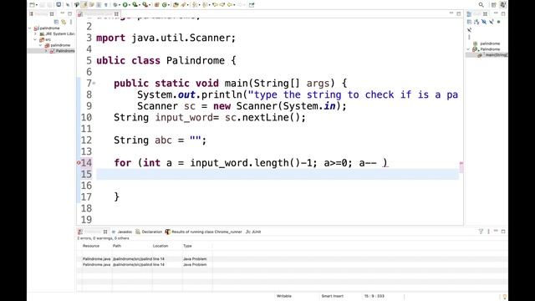Click the New Java Class green icon
This screenshot has width=535, height=301.
(165, 5)
